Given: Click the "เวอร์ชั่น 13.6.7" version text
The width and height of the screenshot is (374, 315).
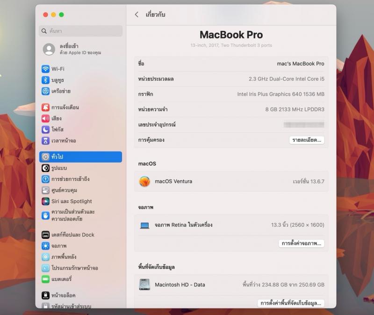Looking at the screenshot, I should (309, 181).
